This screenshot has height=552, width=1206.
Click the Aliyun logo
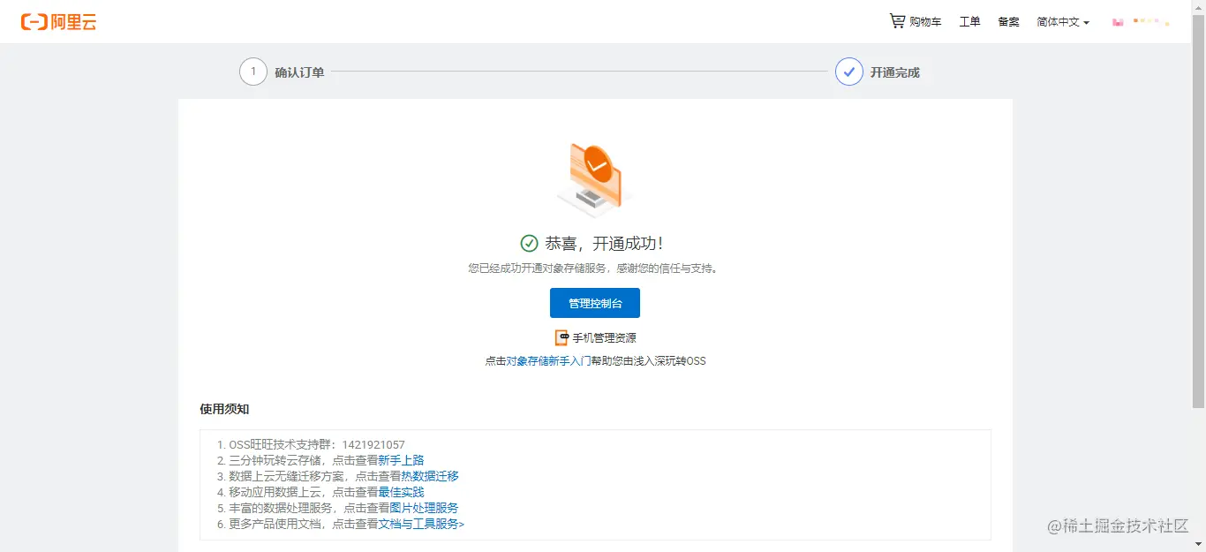tap(58, 22)
